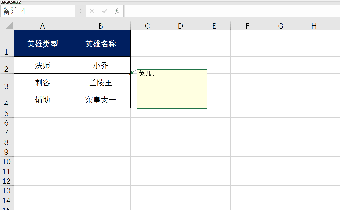The width and height of the screenshot is (340, 210).
Task: Select row 6 header
Action: 7,122
